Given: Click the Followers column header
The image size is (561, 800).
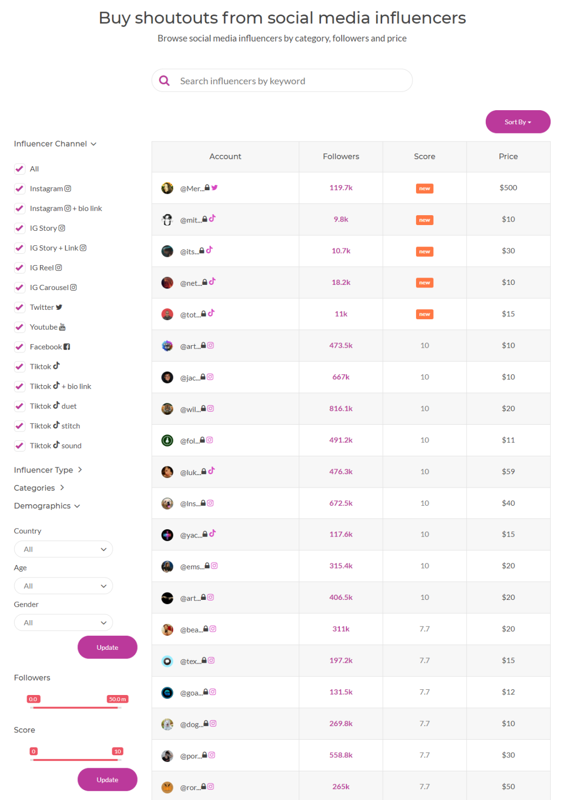Looking at the screenshot, I should [341, 156].
